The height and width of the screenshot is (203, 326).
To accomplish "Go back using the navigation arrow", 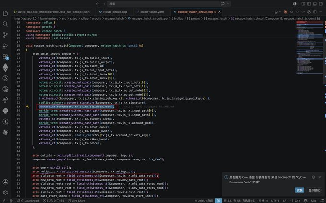I will click(x=97, y=4).
